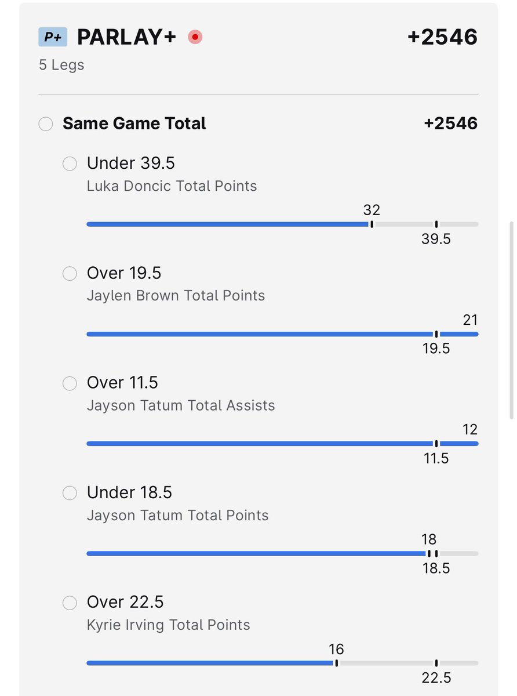Expand the Same Game Total row

pyautogui.click(x=258, y=124)
